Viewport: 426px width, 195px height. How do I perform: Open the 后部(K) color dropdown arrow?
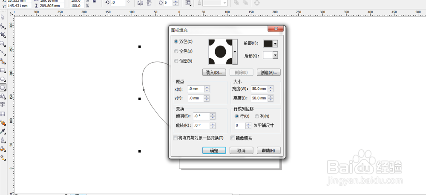(x=275, y=55)
